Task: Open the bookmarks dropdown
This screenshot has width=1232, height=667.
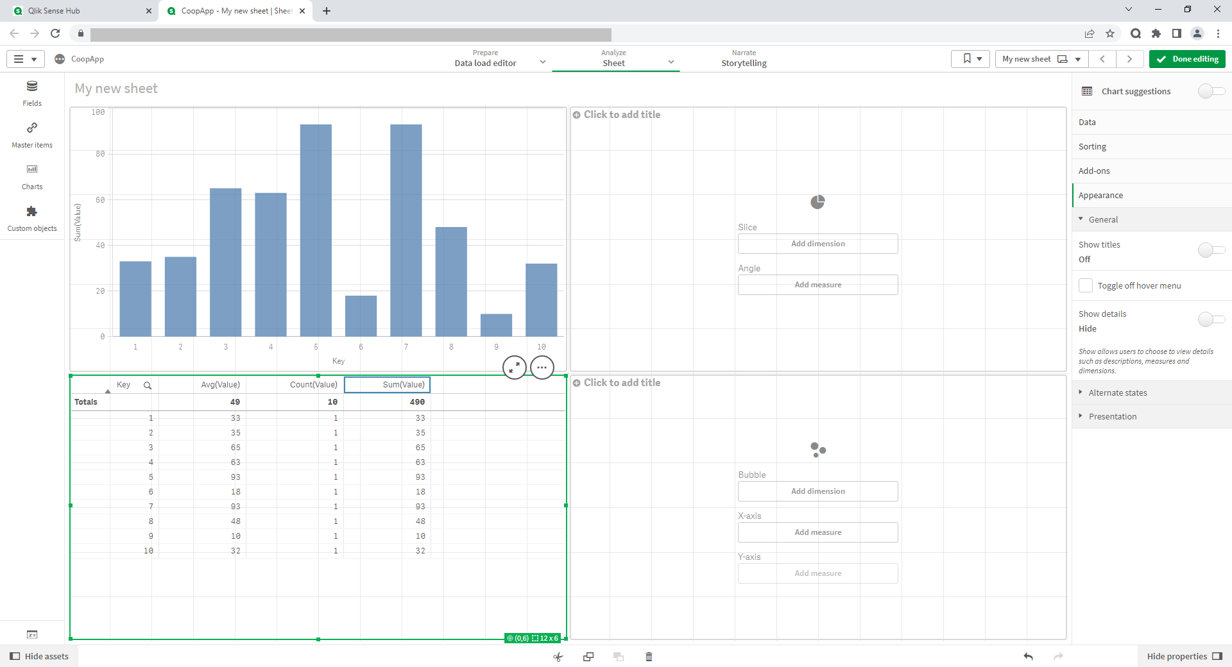Action: click(x=971, y=59)
